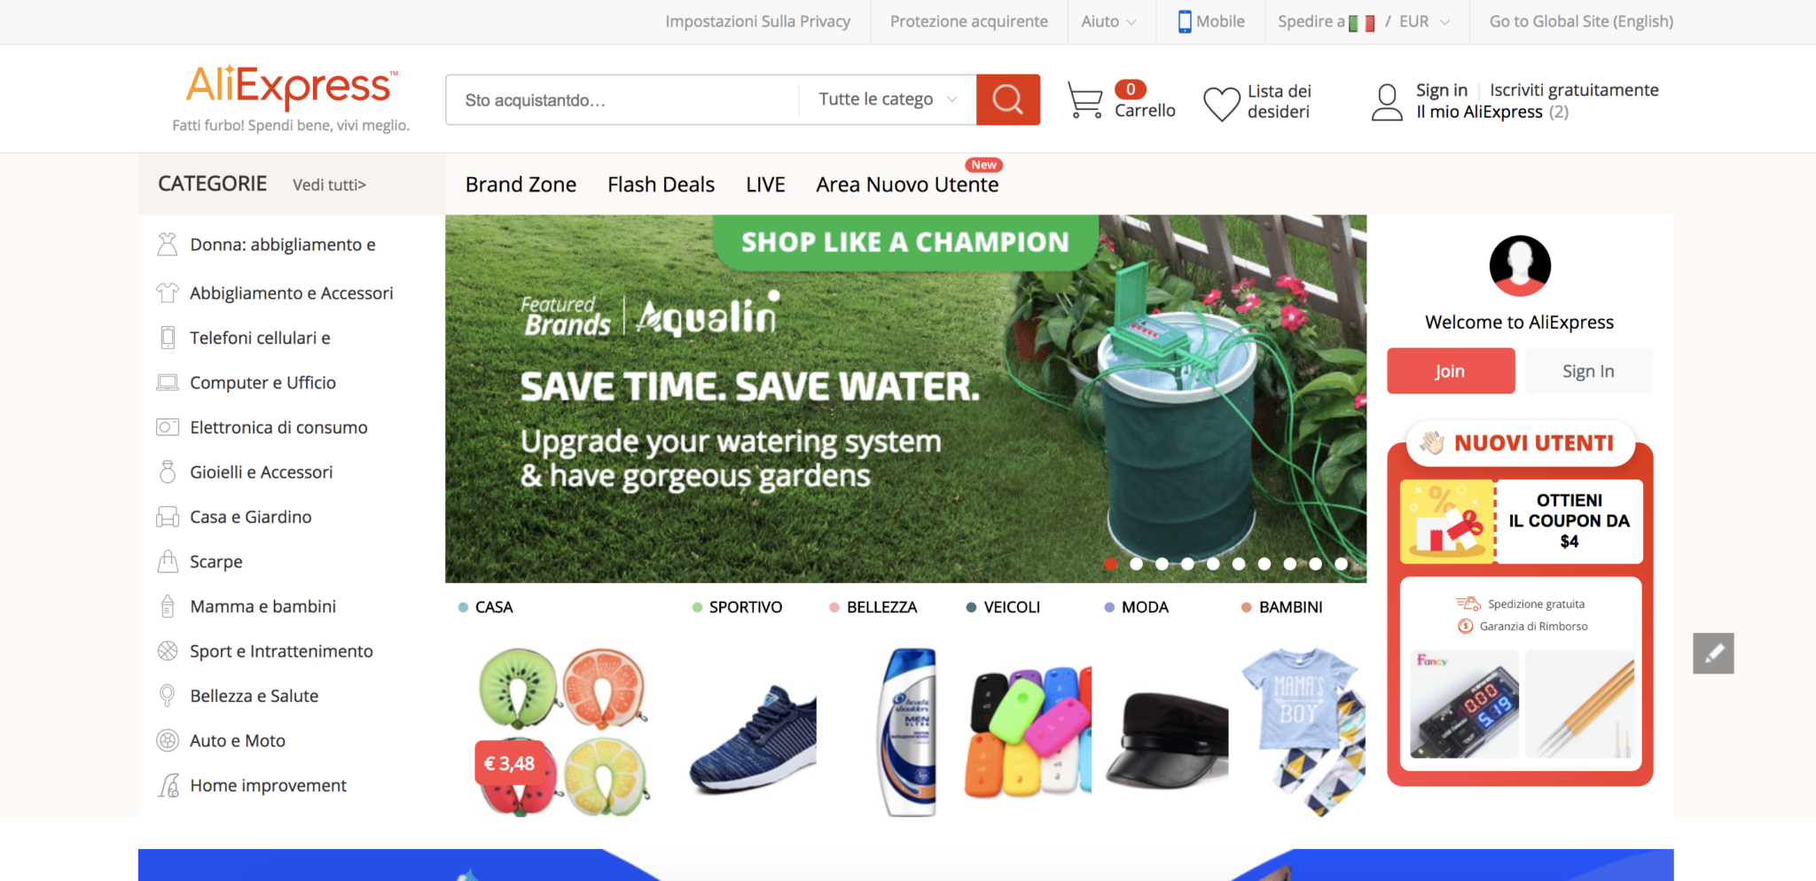Open the shopping cart icon
1816x881 pixels.
1084,100
